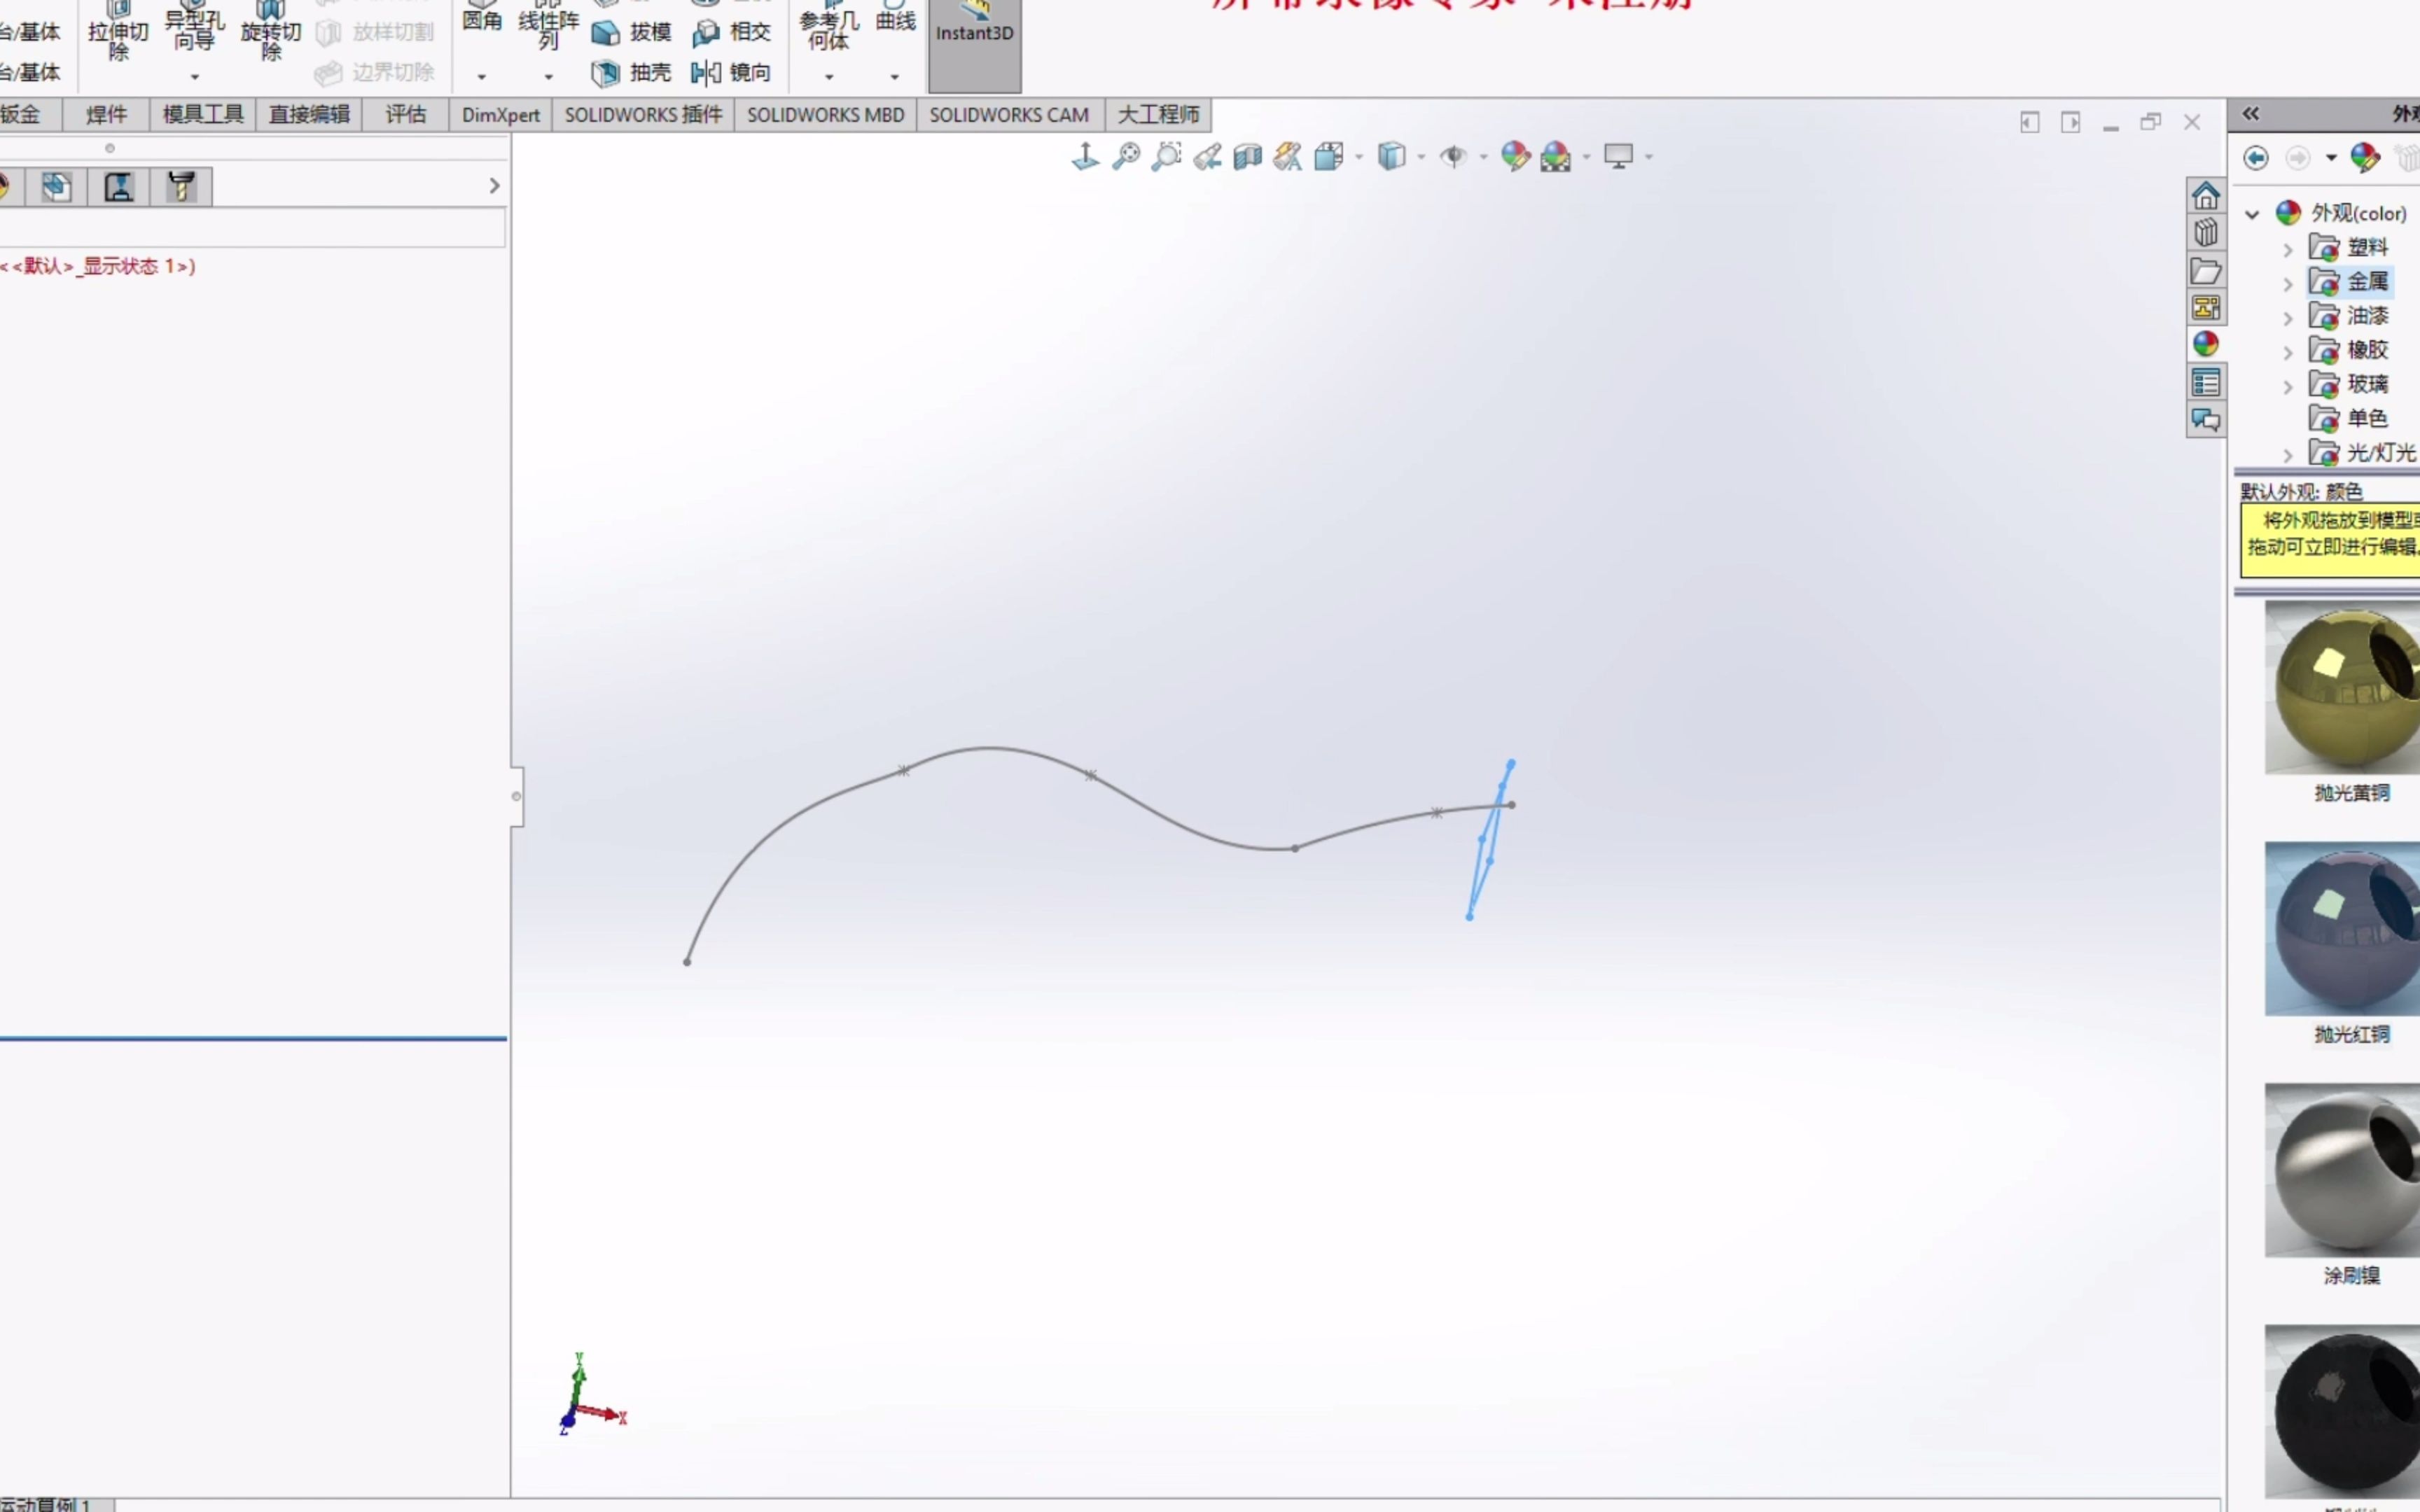Open the 异型孔向导 dropdown arrow
Screen dimensions: 2420x1512
tap(195, 77)
